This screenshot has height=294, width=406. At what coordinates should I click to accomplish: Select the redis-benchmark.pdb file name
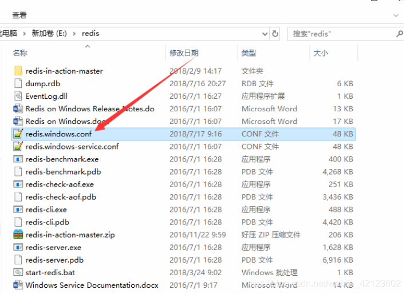[63, 172]
